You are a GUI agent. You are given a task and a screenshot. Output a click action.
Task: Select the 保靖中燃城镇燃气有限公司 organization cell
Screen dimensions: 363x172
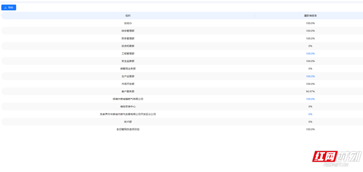tap(128, 99)
